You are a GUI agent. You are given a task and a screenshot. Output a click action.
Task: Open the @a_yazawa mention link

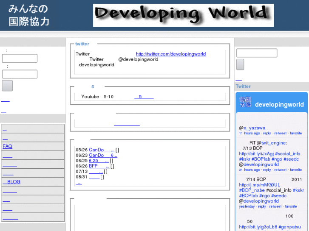[x=255, y=128]
